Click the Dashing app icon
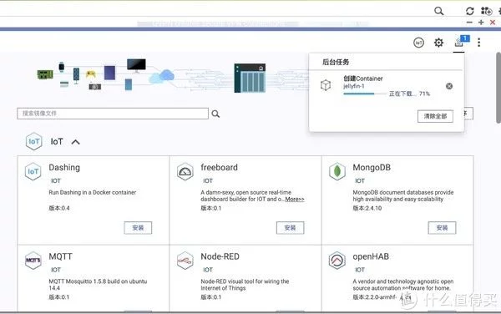This screenshot has width=501, height=314. pos(33,171)
